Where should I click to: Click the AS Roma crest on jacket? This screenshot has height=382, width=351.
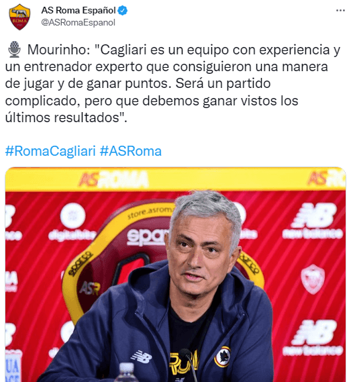pyautogui.click(x=223, y=356)
